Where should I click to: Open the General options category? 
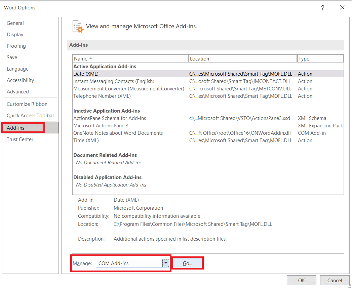(x=15, y=23)
